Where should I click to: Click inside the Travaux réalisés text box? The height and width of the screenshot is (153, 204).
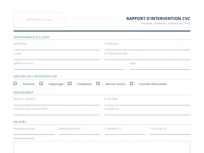tap(102, 147)
